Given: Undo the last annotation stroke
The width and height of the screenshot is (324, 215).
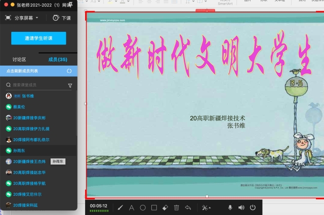Looking at the screenshot, I should [188, 207].
